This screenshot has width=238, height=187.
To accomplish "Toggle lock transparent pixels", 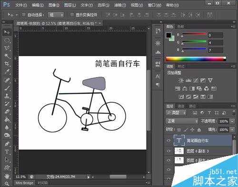I will 179,130.
